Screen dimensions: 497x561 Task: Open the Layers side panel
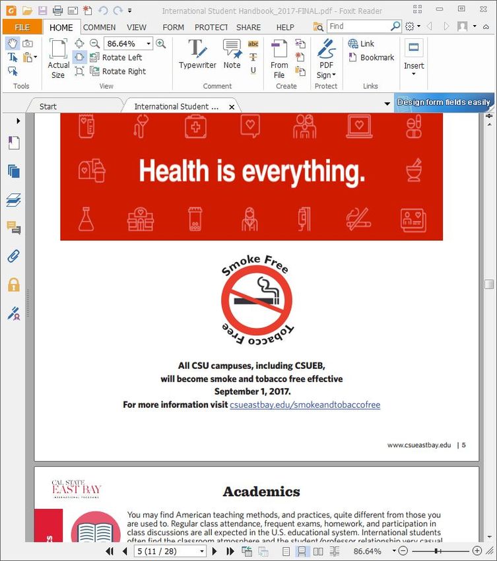point(14,199)
